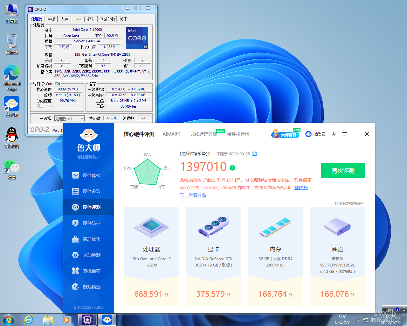Screen dimensions: 407x326
Task: Click the 名字 field Intel Core i9 12900
Action: coord(87,30)
